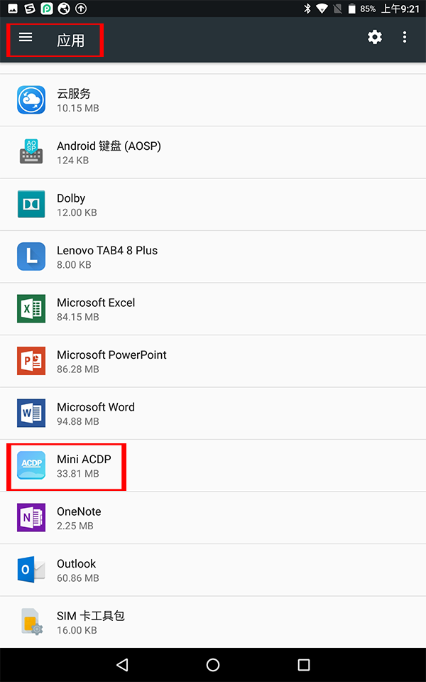
Task: Open app settings gear icon
Action: (375, 38)
